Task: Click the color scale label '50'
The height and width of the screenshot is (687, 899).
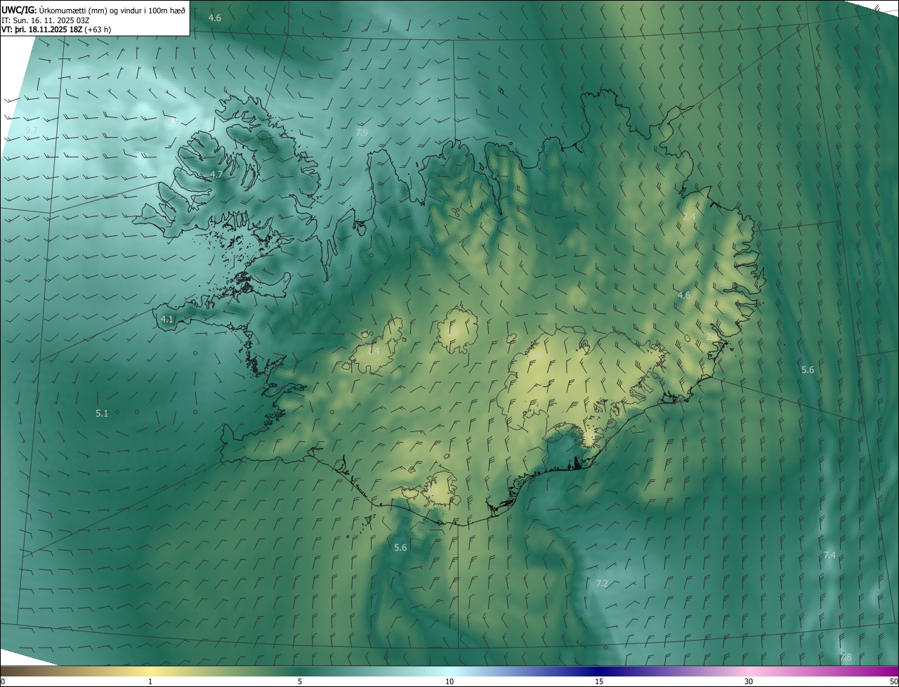Action: point(893,681)
